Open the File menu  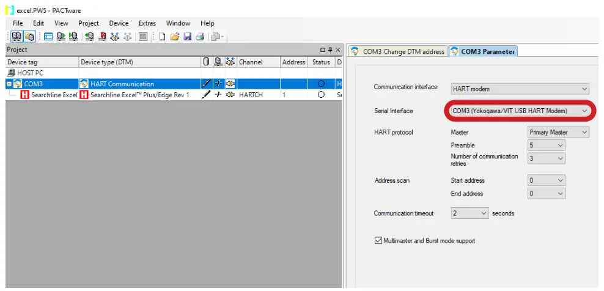18,23
